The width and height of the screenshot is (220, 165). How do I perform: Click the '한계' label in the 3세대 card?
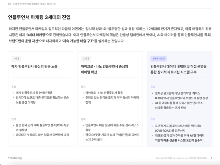[x=153, y=119]
